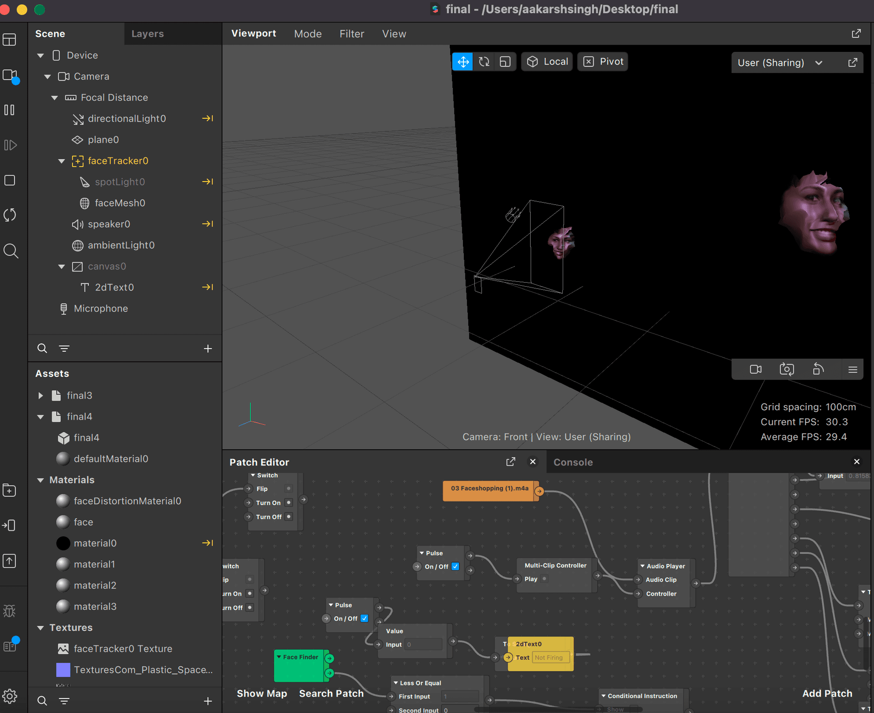This screenshot has height=713, width=874.
Task: Click the video record icon in simulator toolbar
Action: click(x=756, y=369)
